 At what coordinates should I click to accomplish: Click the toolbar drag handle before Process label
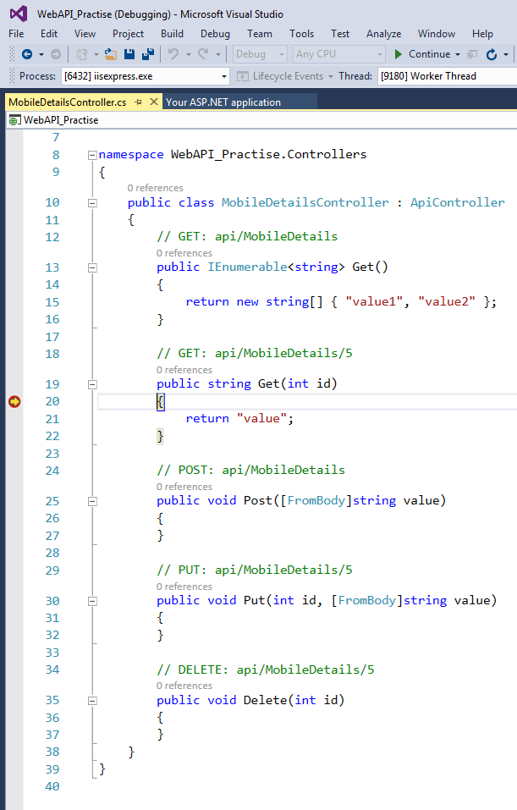tap(12, 76)
